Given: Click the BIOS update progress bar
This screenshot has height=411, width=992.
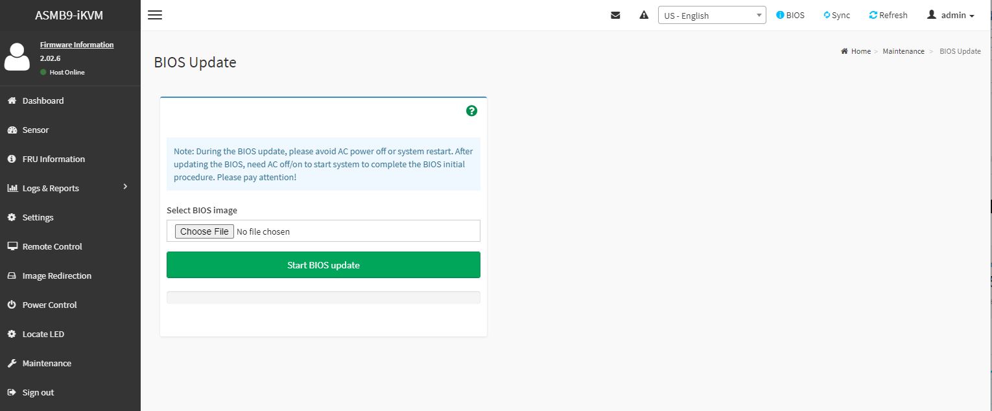Looking at the screenshot, I should pyautogui.click(x=323, y=298).
